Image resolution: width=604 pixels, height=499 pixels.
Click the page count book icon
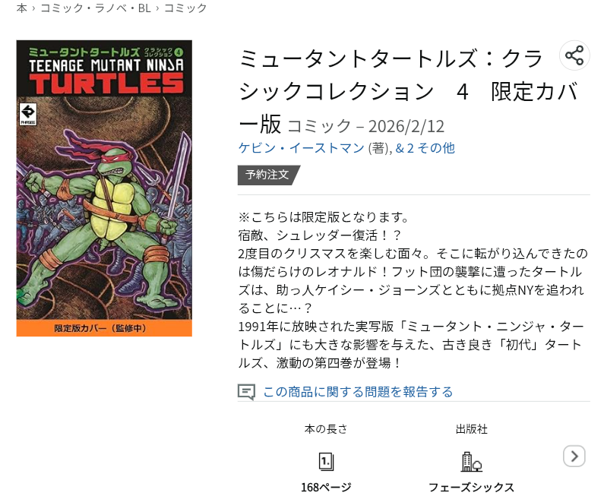tap(326, 462)
